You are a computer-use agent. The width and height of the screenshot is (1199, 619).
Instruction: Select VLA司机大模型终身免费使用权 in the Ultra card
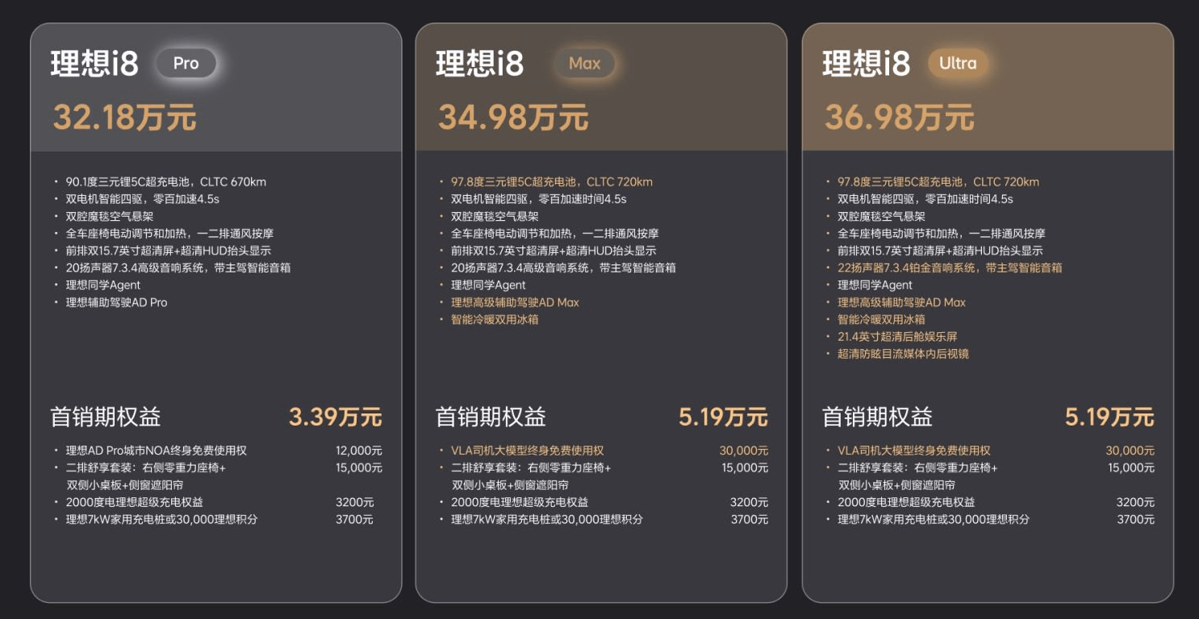coord(913,451)
